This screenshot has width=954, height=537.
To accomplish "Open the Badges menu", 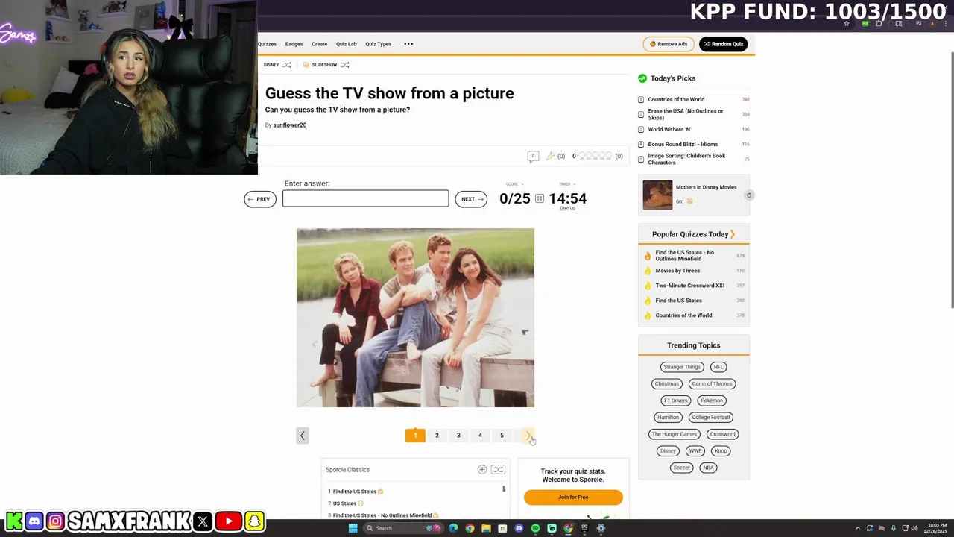I will click(294, 44).
